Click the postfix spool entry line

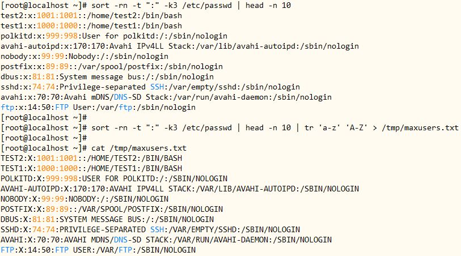[112, 67]
